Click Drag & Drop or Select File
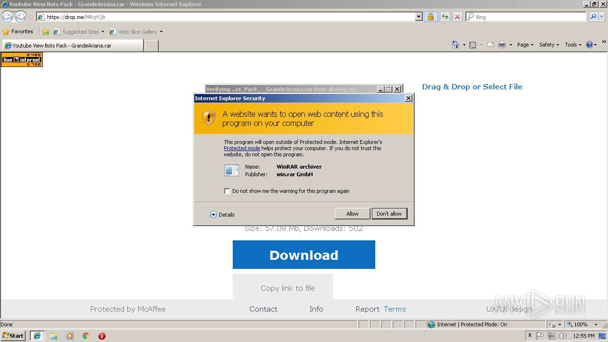The height and width of the screenshot is (342, 608). (472, 86)
